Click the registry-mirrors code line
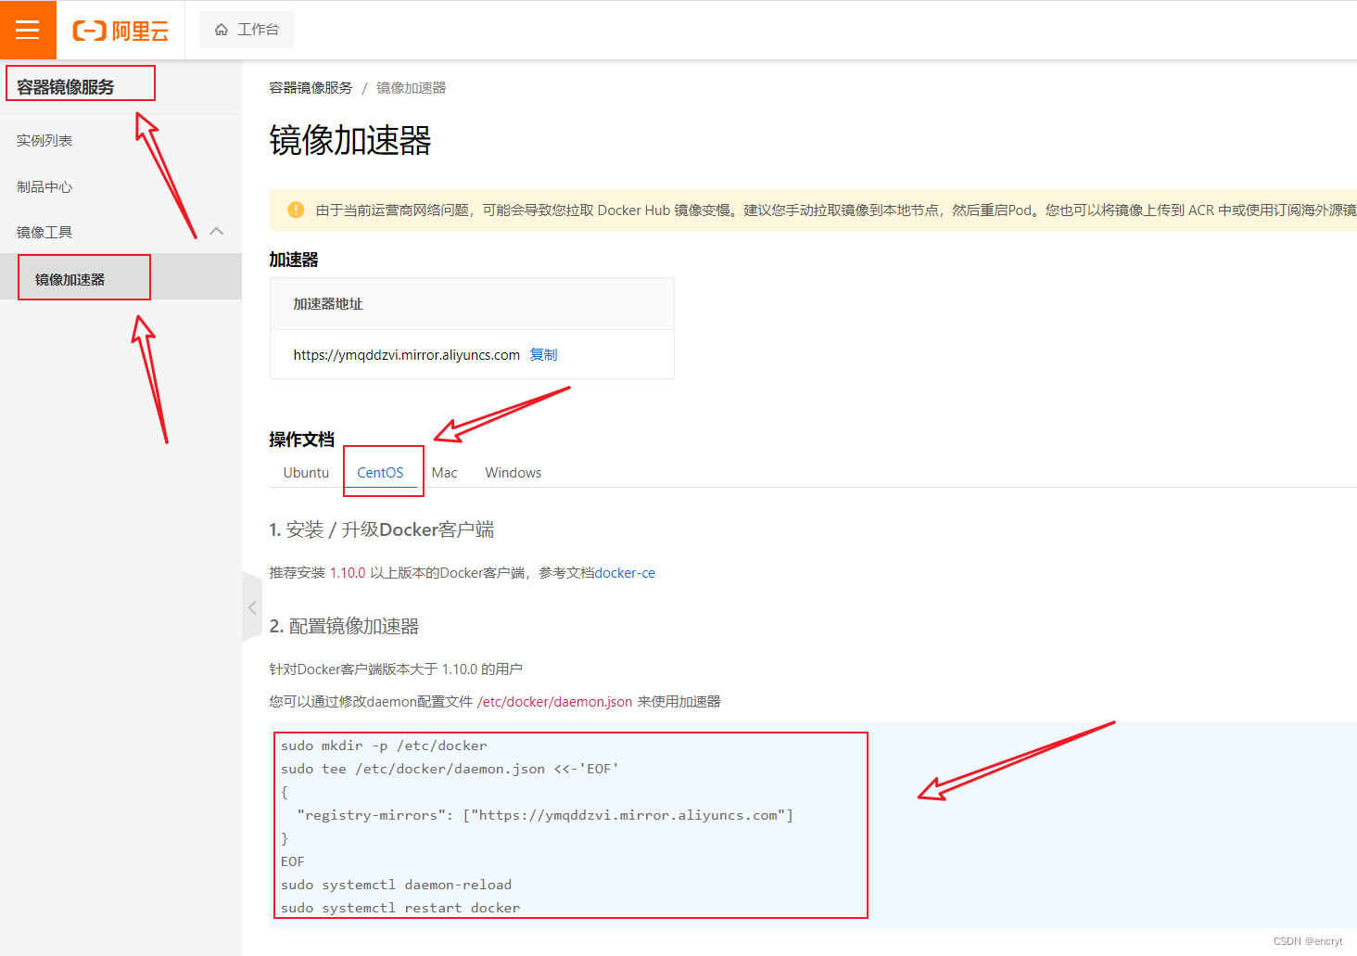The image size is (1357, 956). [x=545, y=815]
